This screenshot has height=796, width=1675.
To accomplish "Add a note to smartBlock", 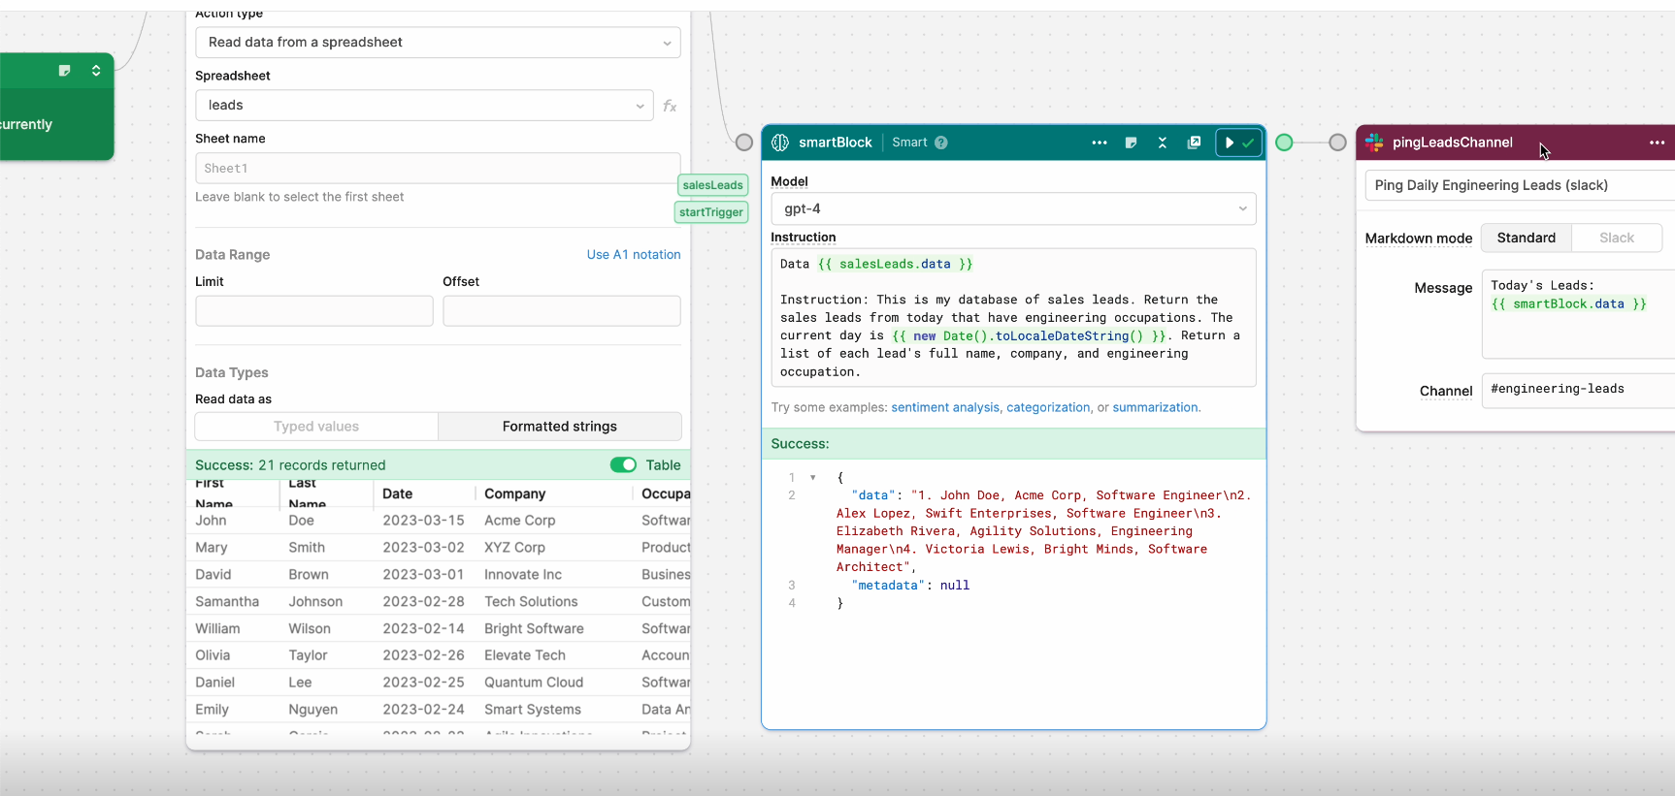I will click(x=1131, y=143).
